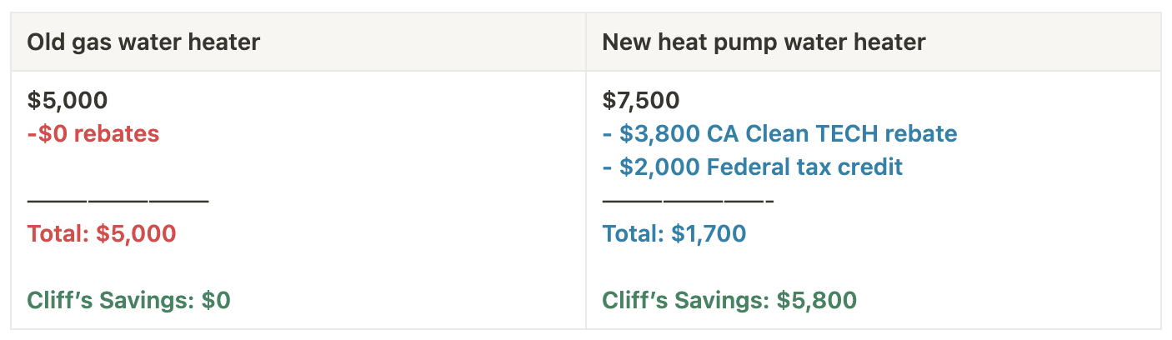The width and height of the screenshot is (1172, 340).
Task: Click the divider line in the gas column
Action: click(x=118, y=200)
